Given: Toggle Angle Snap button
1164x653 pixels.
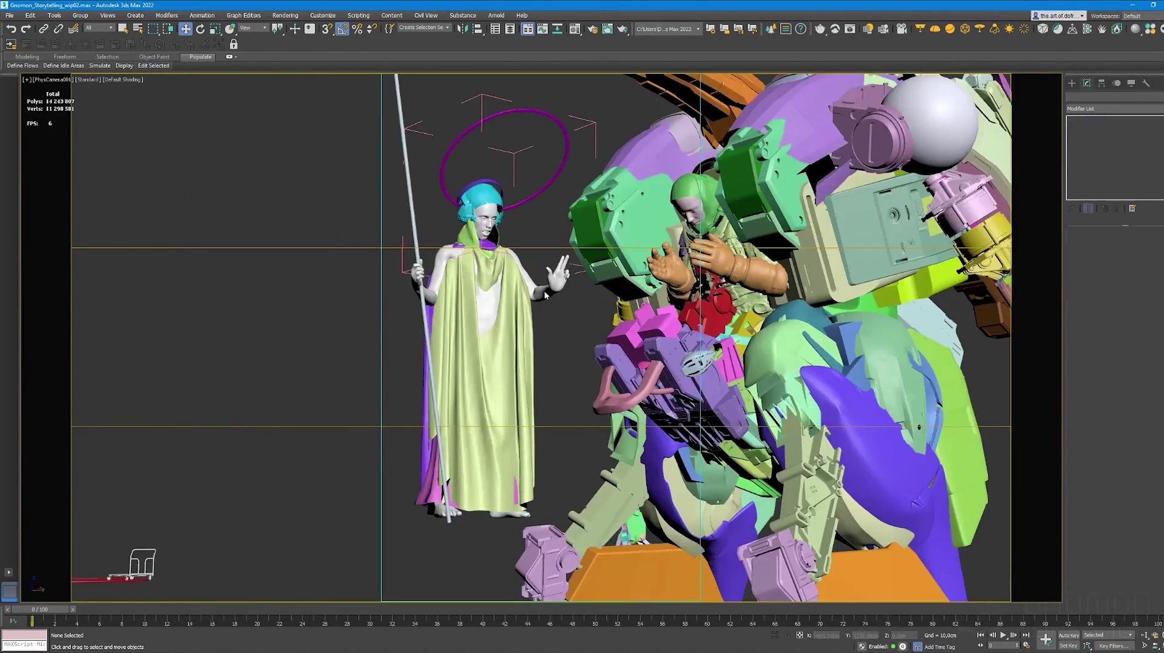Looking at the screenshot, I should 343,28.
